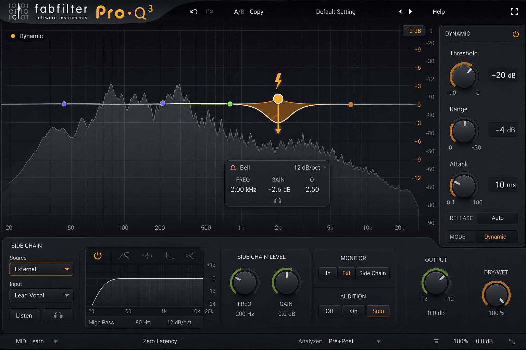
Task: Open the MIDI Learn dropdown arrow
Action: 55,341
